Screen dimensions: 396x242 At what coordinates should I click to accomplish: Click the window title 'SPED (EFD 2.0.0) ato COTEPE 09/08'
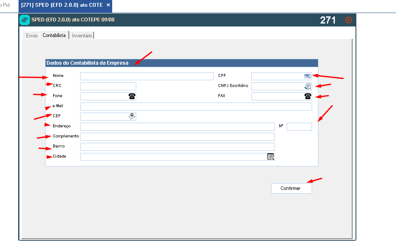coord(73,20)
